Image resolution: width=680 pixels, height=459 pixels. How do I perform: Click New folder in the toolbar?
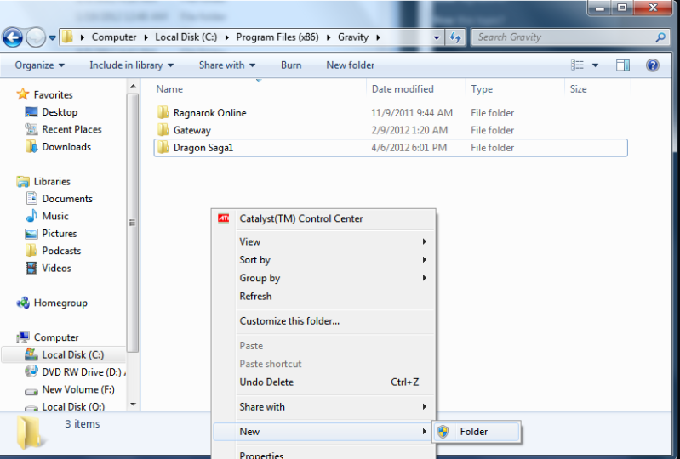click(351, 65)
